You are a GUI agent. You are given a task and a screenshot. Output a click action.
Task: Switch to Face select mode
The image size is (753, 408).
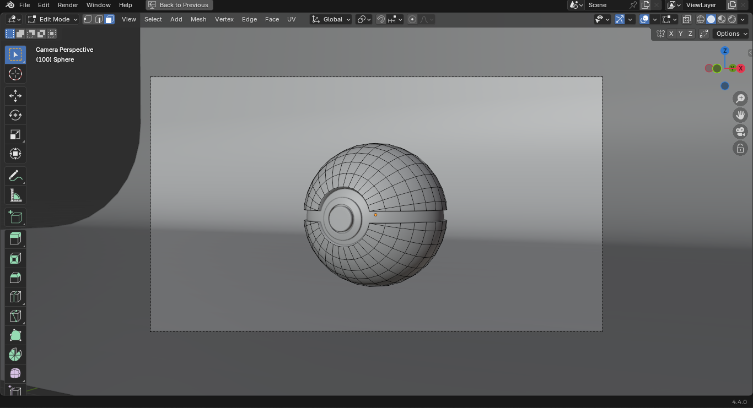pos(109,19)
